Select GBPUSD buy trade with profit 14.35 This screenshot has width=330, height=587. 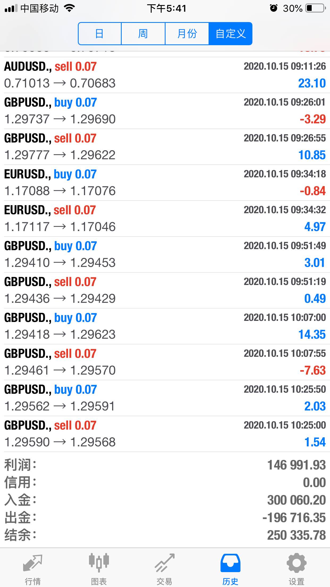tap(165, 326)
